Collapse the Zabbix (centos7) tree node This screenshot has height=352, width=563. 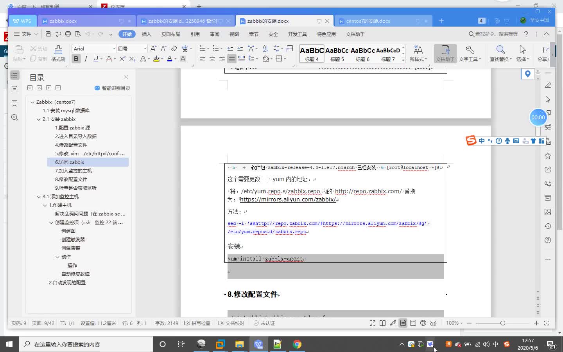pyautogui.click(x=32, y=102)
